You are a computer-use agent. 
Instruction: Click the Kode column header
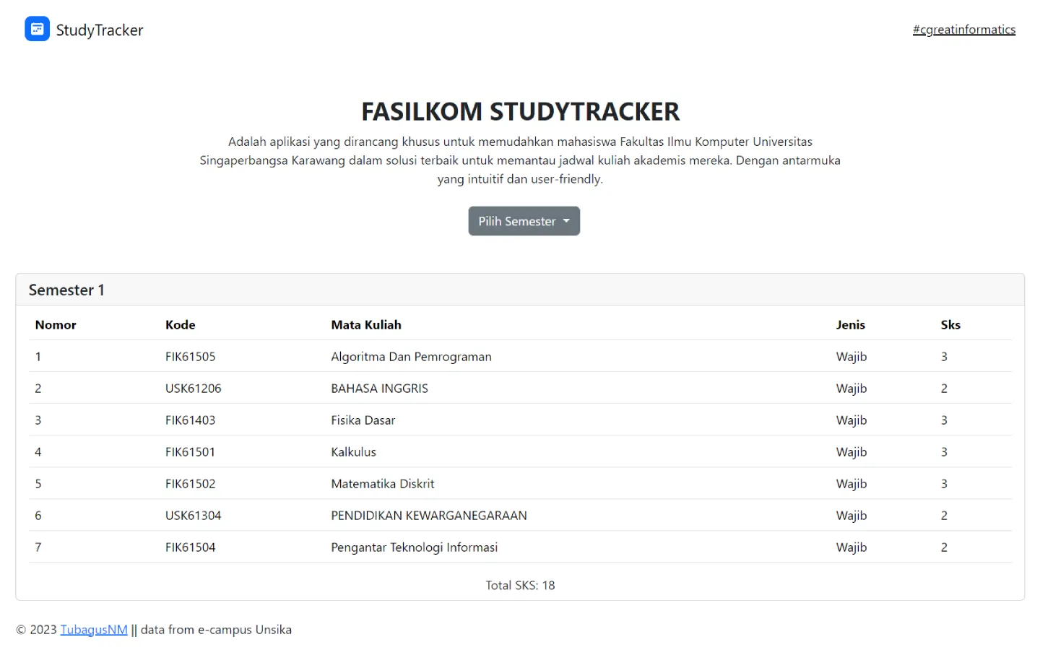pos(181,325)
